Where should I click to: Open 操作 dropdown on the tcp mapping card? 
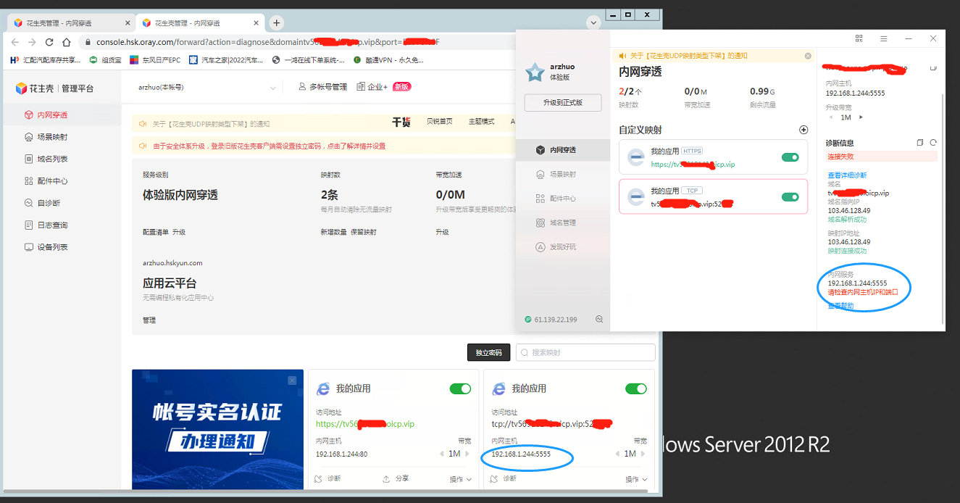pos(637,479)
